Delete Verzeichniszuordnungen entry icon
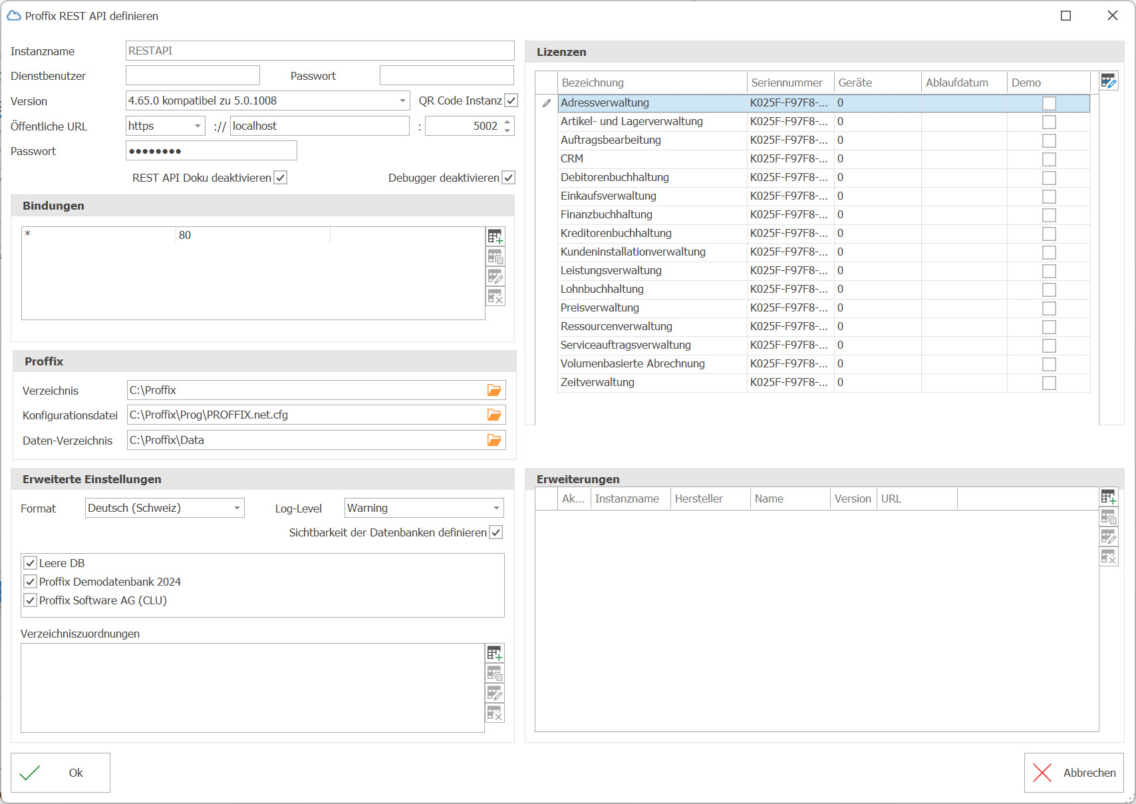Screen dimensions: 1136x804 point(495,713)
